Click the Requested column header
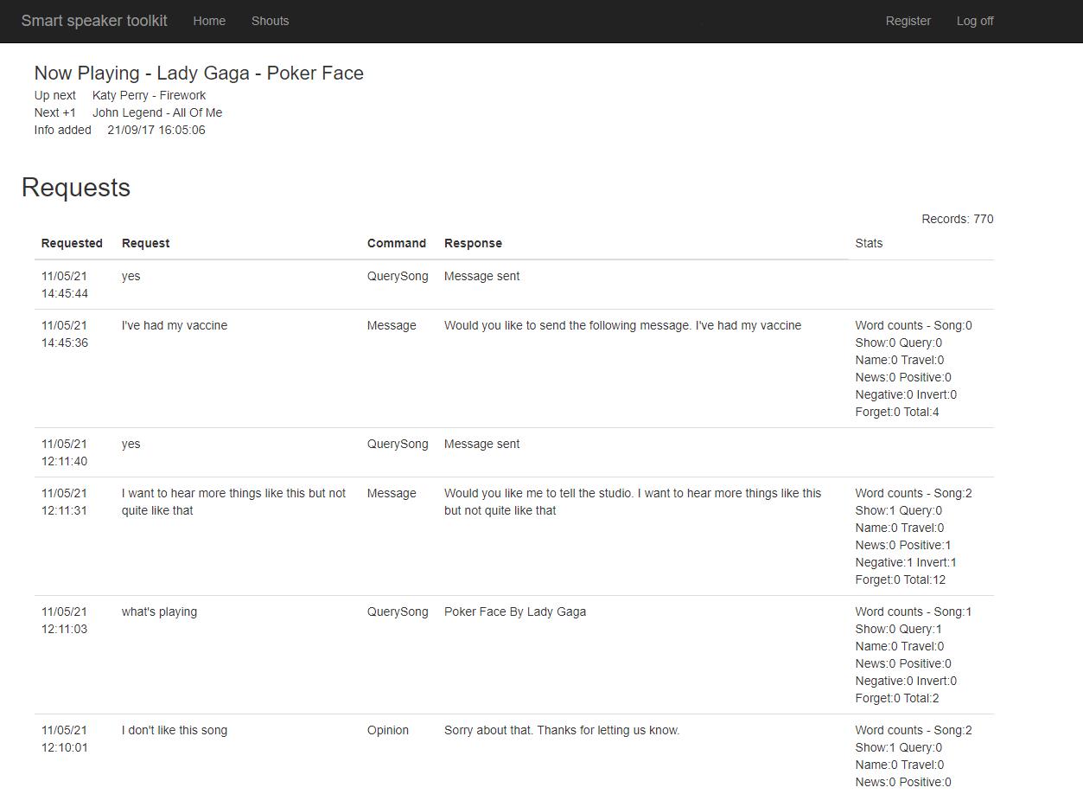This screenshot has width=1083, height=794. 72,243
